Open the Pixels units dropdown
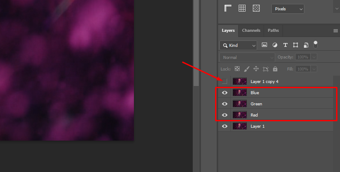This screenshot has height=172, width=340. [x=288, y=9]
